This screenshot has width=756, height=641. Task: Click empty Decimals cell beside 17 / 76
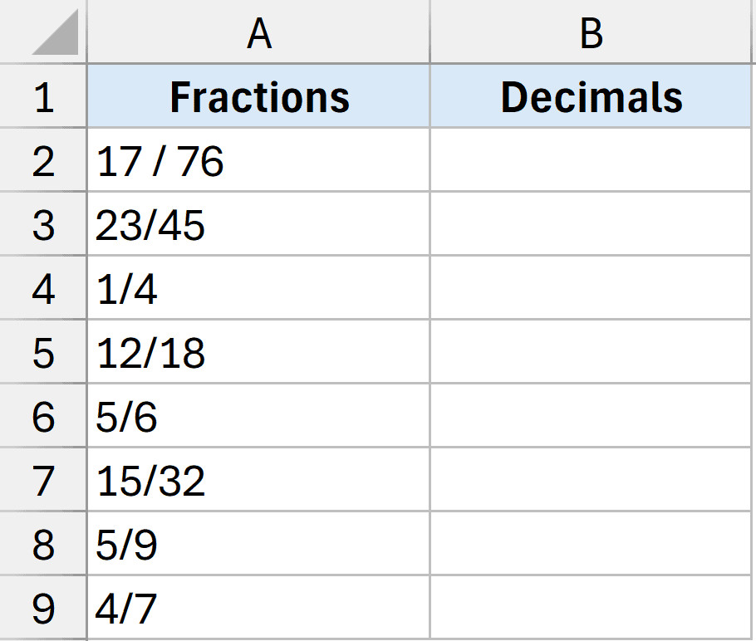591,161
